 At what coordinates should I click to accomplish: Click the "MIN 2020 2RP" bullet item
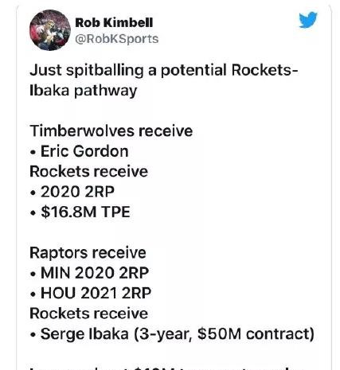(89, 273)
